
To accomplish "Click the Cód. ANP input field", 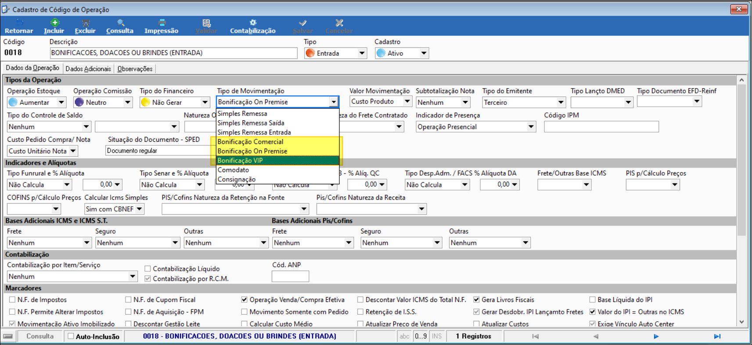I will pyautogui.click(x=290, y=277).
